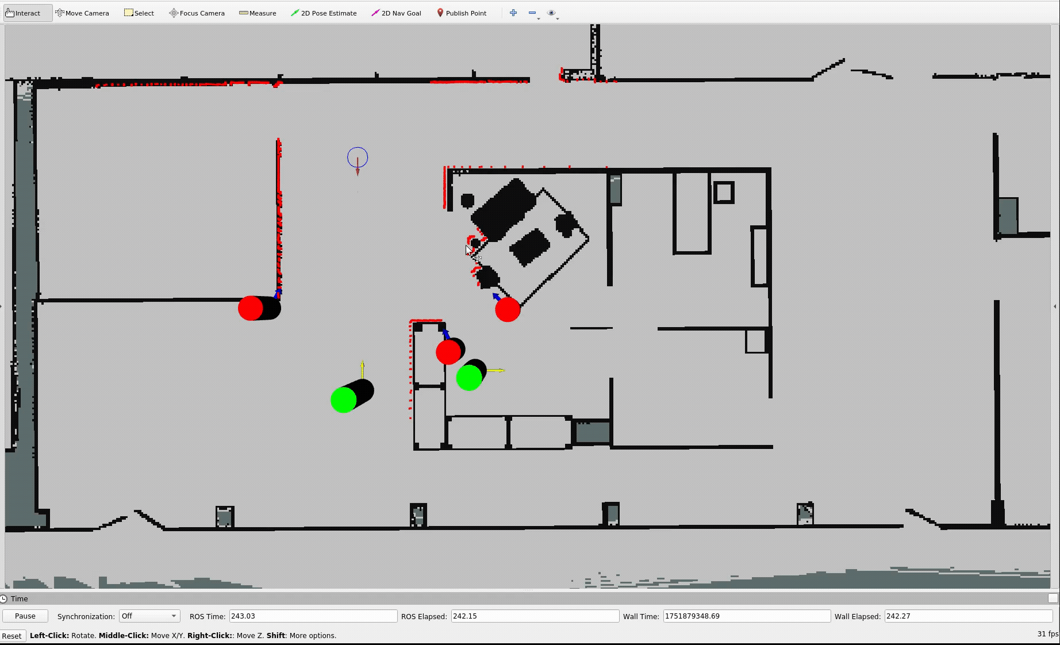Open the eye visibility options dropdown
Screen dimensions: 1060x645
click(552, 13)
